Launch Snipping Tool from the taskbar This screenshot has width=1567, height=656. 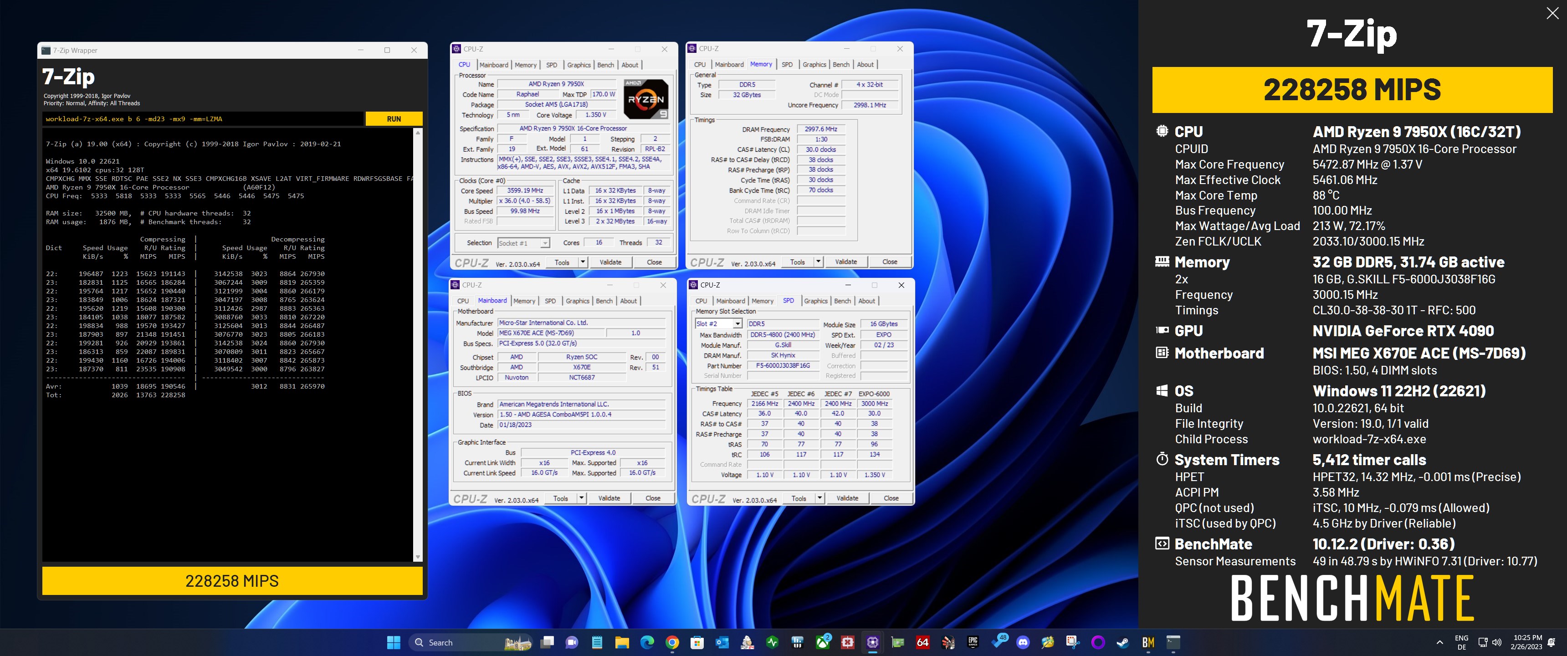1072,642
